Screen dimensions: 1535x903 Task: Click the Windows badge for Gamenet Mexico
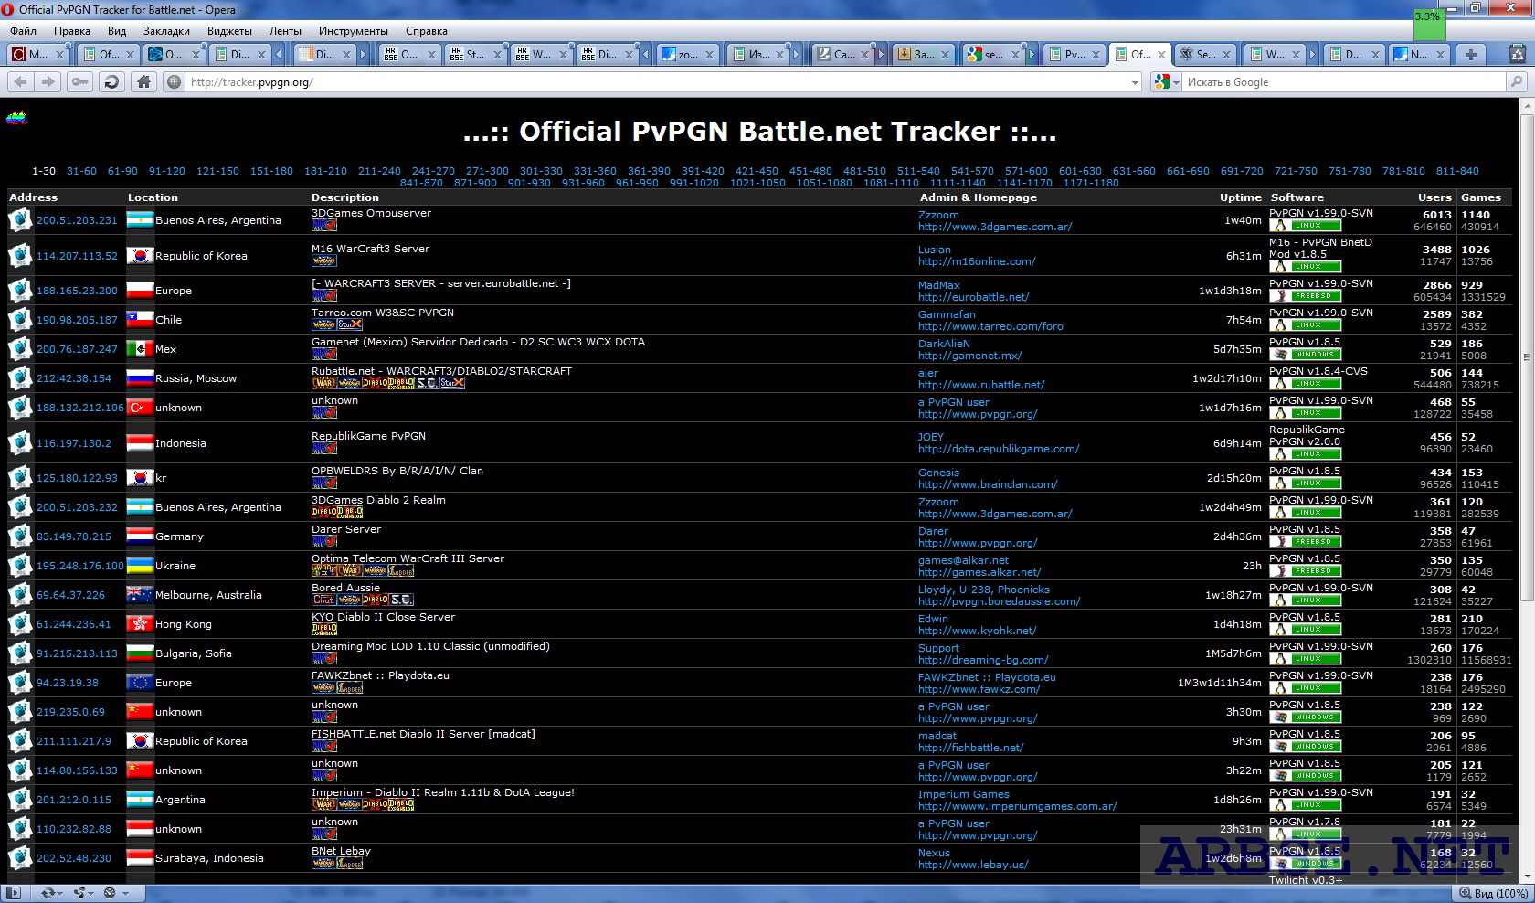tap(1306, 354)
